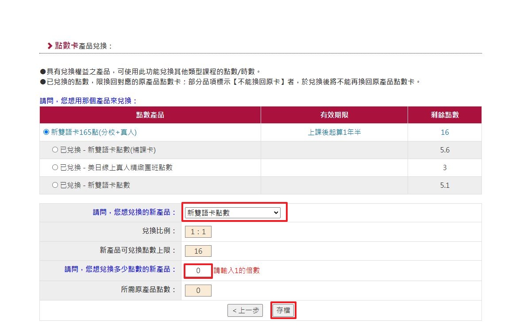Open the 新雙語卡點數 new product dropdown
The image size is (520, 327).
pyautogui.click(x=232, y=213)
